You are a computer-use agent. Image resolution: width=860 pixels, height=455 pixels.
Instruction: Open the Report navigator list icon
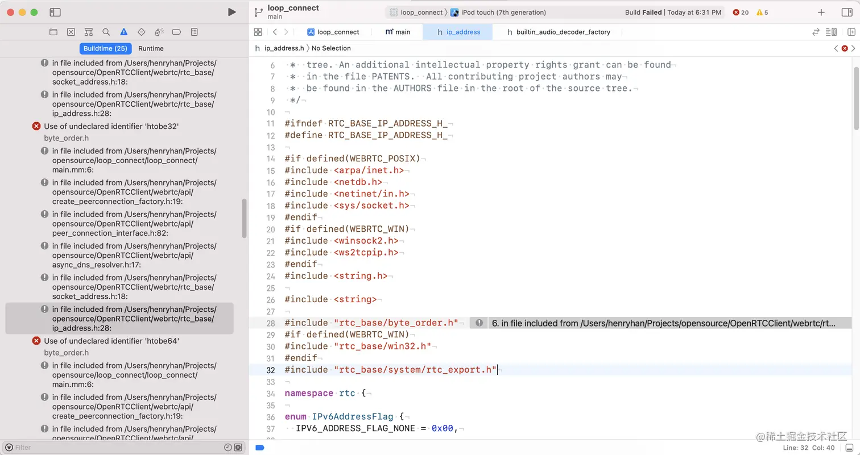[x=194, y=32]
